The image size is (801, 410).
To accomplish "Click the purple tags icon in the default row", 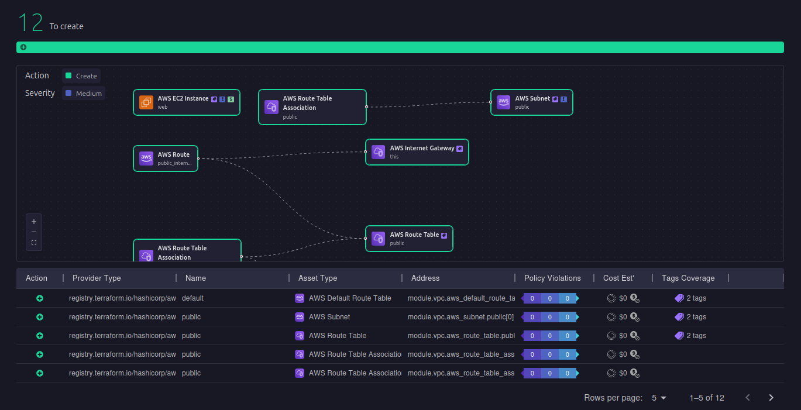I will 679,298.
